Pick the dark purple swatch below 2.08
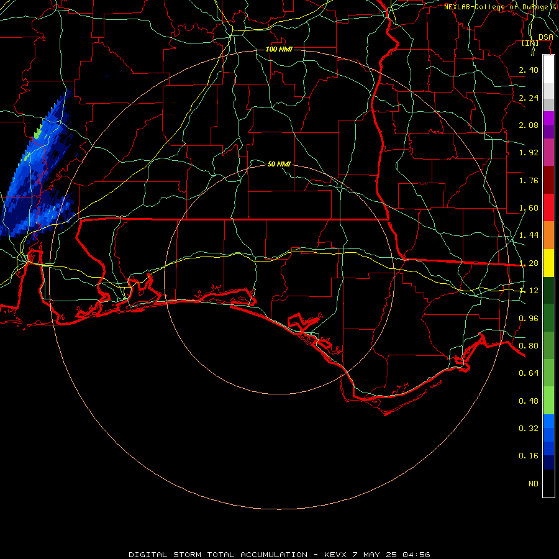This screenshot has height=559, width=559. click(548, 132)
